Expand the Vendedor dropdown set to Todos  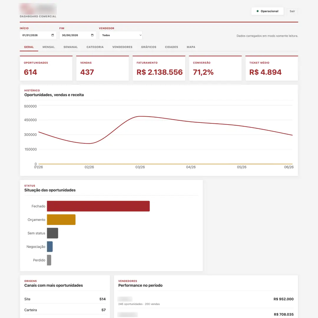121,35
